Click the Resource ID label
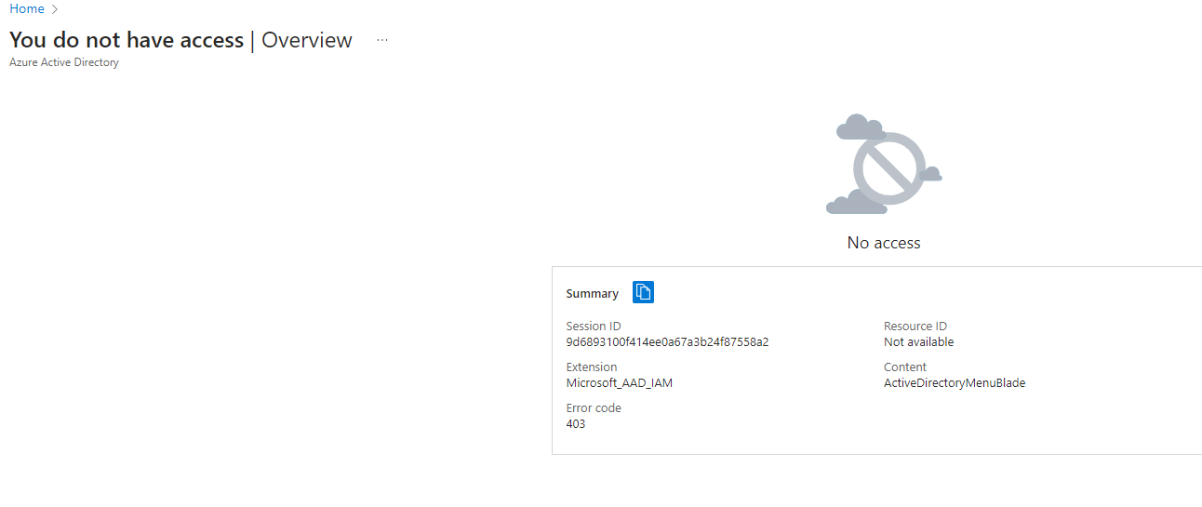This screenshot has height=507, width=1202. point(915,327)
